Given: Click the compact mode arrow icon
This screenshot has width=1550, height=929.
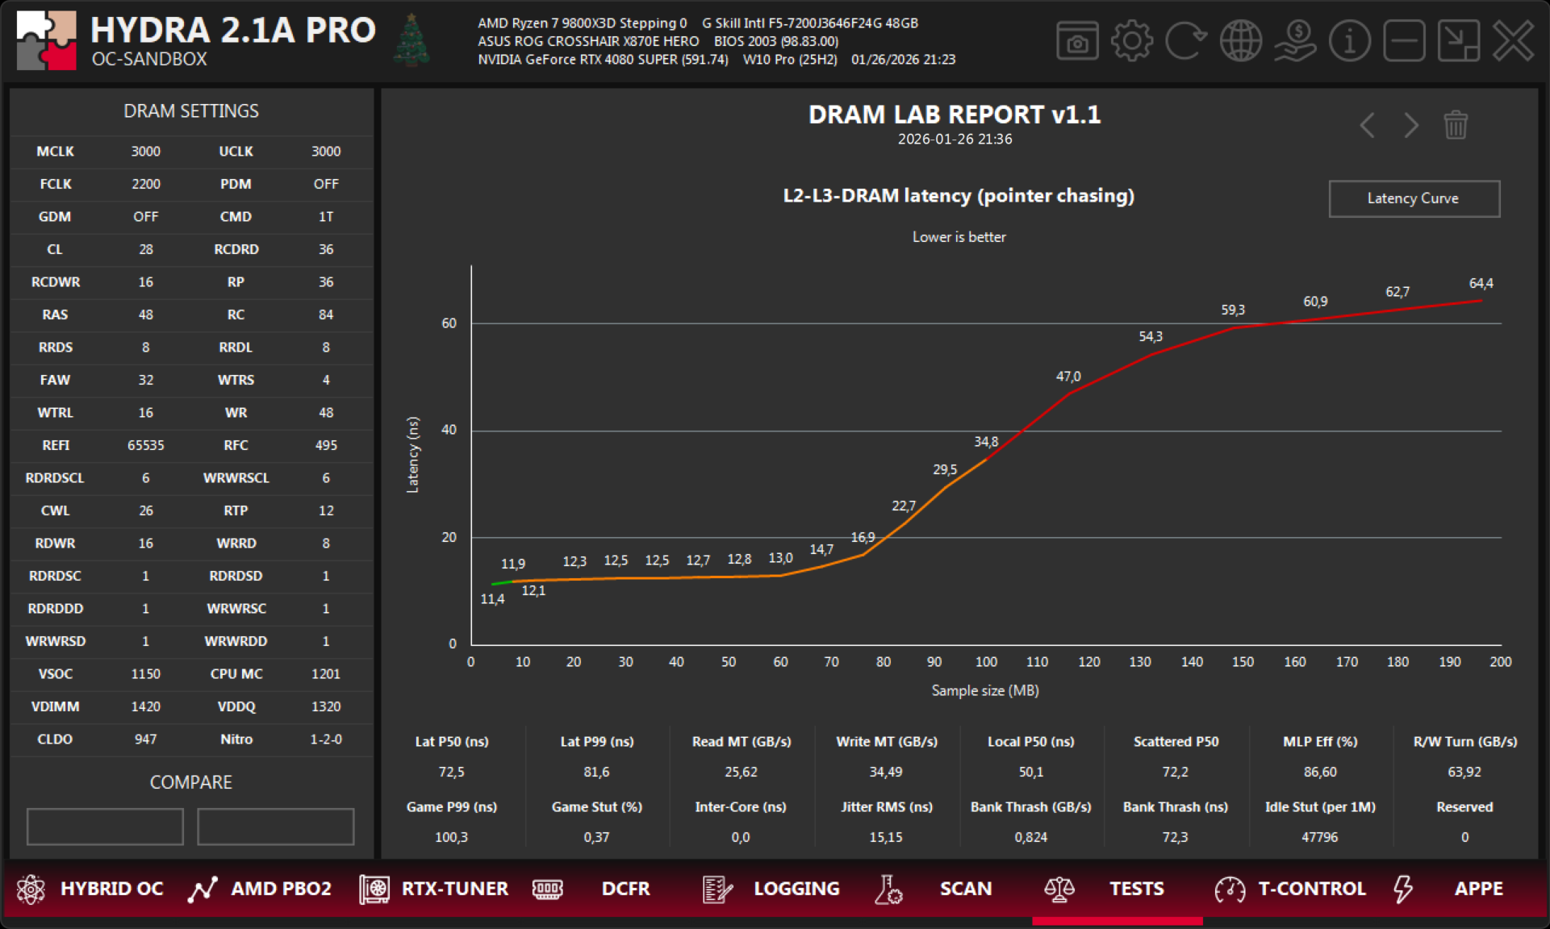Looking at the screenshot, I should point(1458,41).
